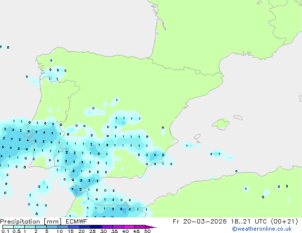
Task: Click the legend value label '0.1'
Action: pyautogui.click(x=5, y=231)
